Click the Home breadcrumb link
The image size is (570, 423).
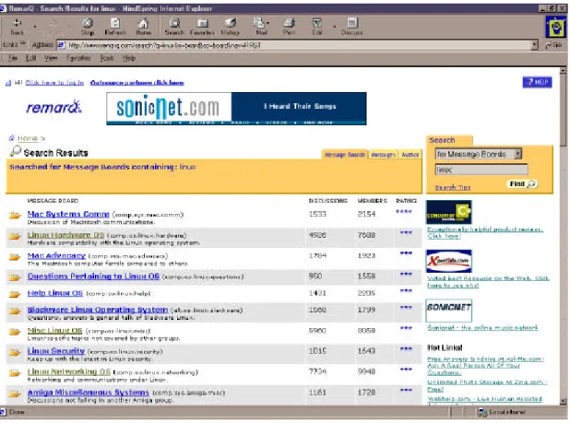[x=28, y=138]
